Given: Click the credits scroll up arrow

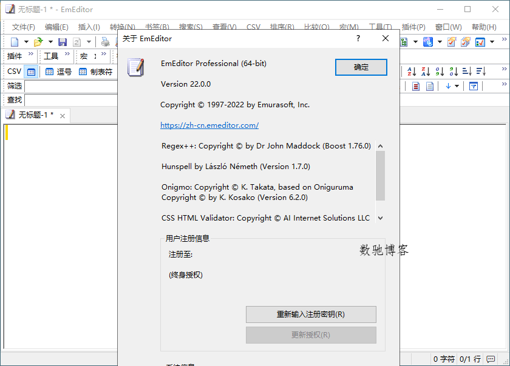Looking at the screenshot, I should coord(380,146).
